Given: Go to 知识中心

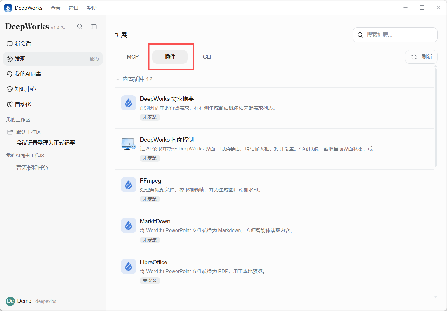Looking at the screenshot, I should pyautogui.click(x=53, y=89).
